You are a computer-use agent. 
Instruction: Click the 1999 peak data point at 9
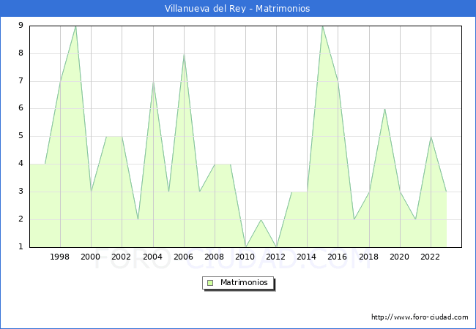tap(75, 26)
